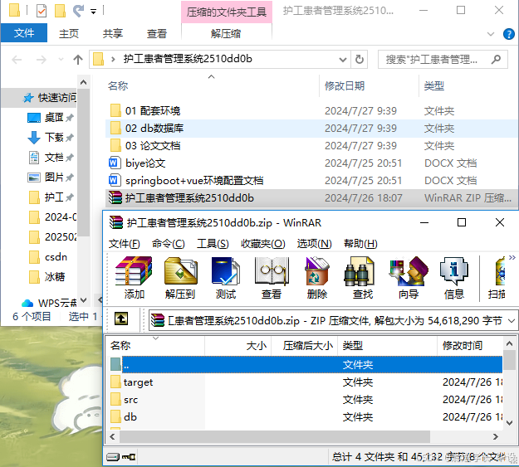This screenshot has height=467, width=519.
Task: Open recent locations dropdown arrow
Action: 61,60
